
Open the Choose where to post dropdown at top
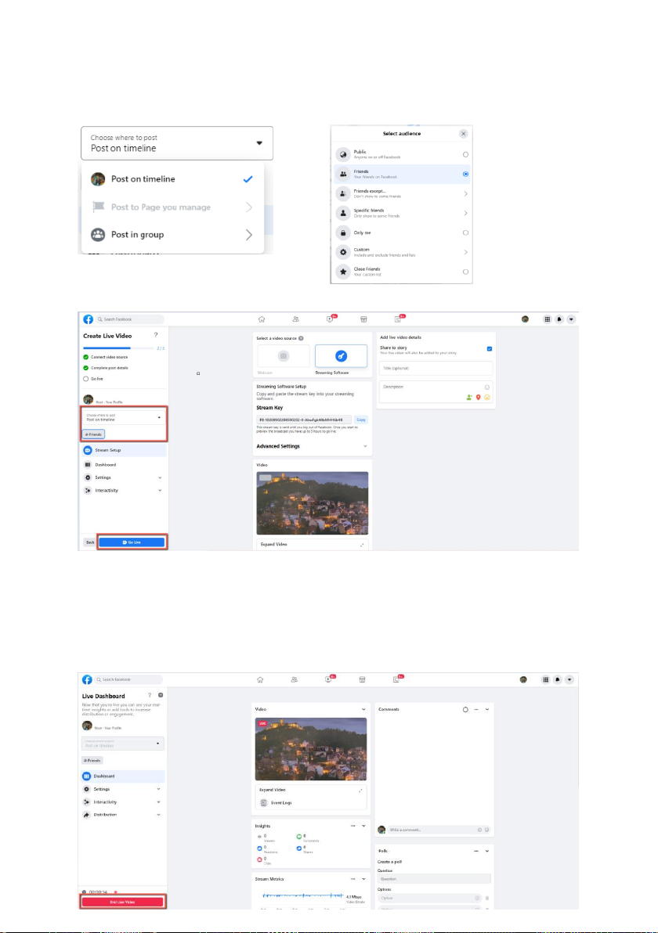pyautogui.click(x=177, y=142)
